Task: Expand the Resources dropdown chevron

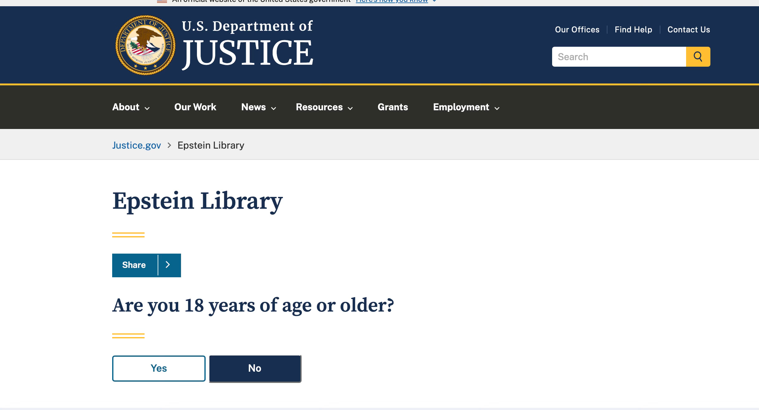Action: pos(350,108)
